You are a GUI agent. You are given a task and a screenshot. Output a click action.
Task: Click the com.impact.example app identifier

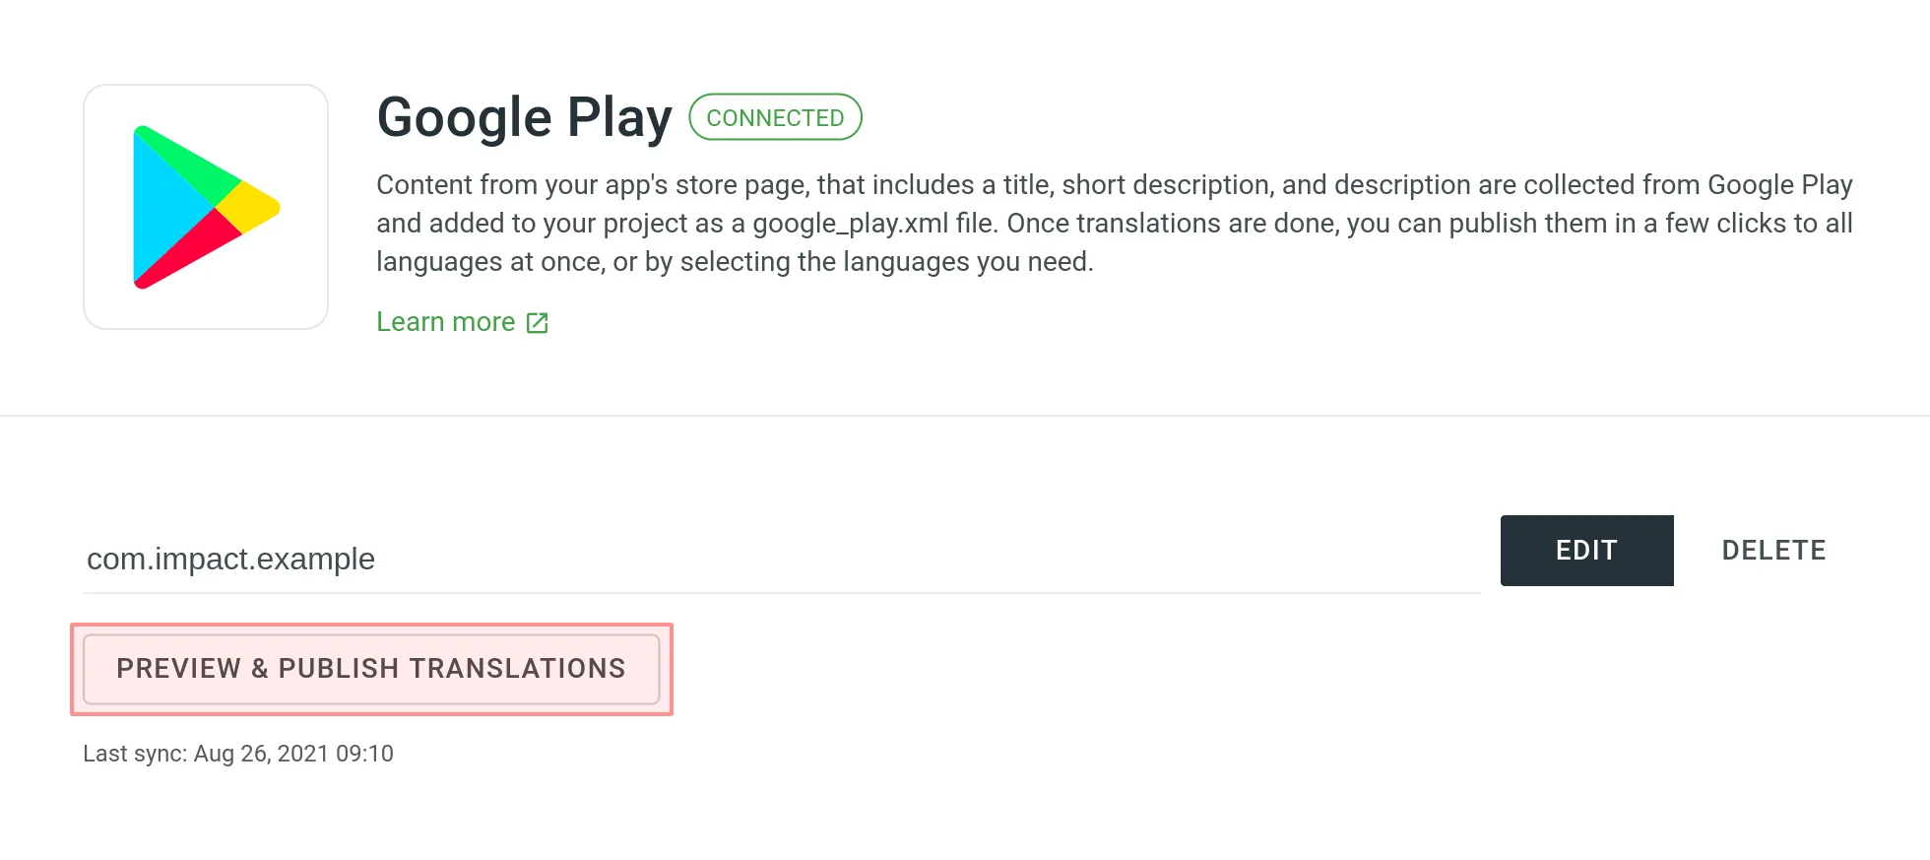click(x=230, y=559)
